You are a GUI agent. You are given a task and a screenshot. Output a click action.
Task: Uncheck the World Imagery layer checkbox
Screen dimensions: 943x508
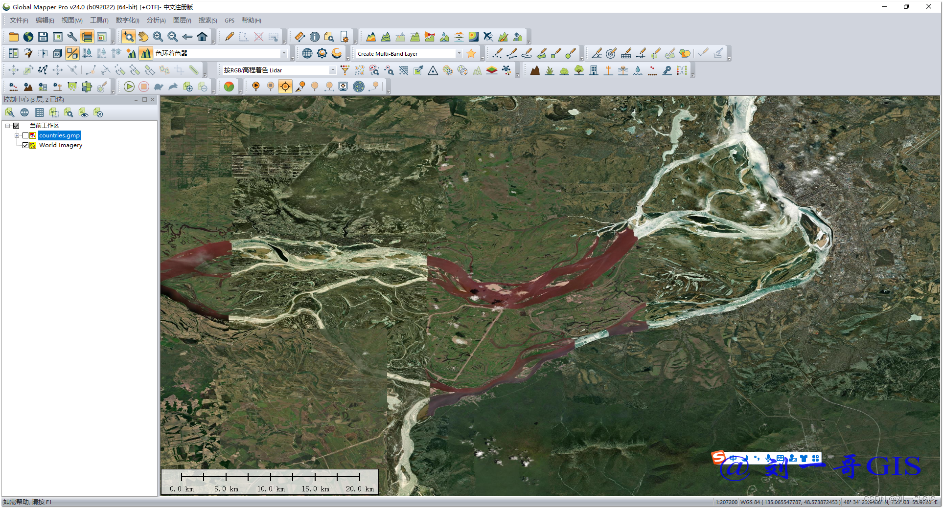(25, 145)
